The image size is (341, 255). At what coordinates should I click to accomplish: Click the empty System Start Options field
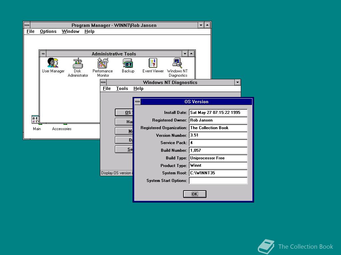[218, 180]
